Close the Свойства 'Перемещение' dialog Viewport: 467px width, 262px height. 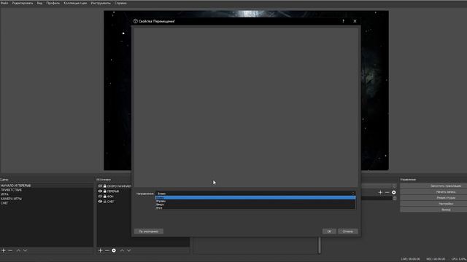tap(355, 21)
